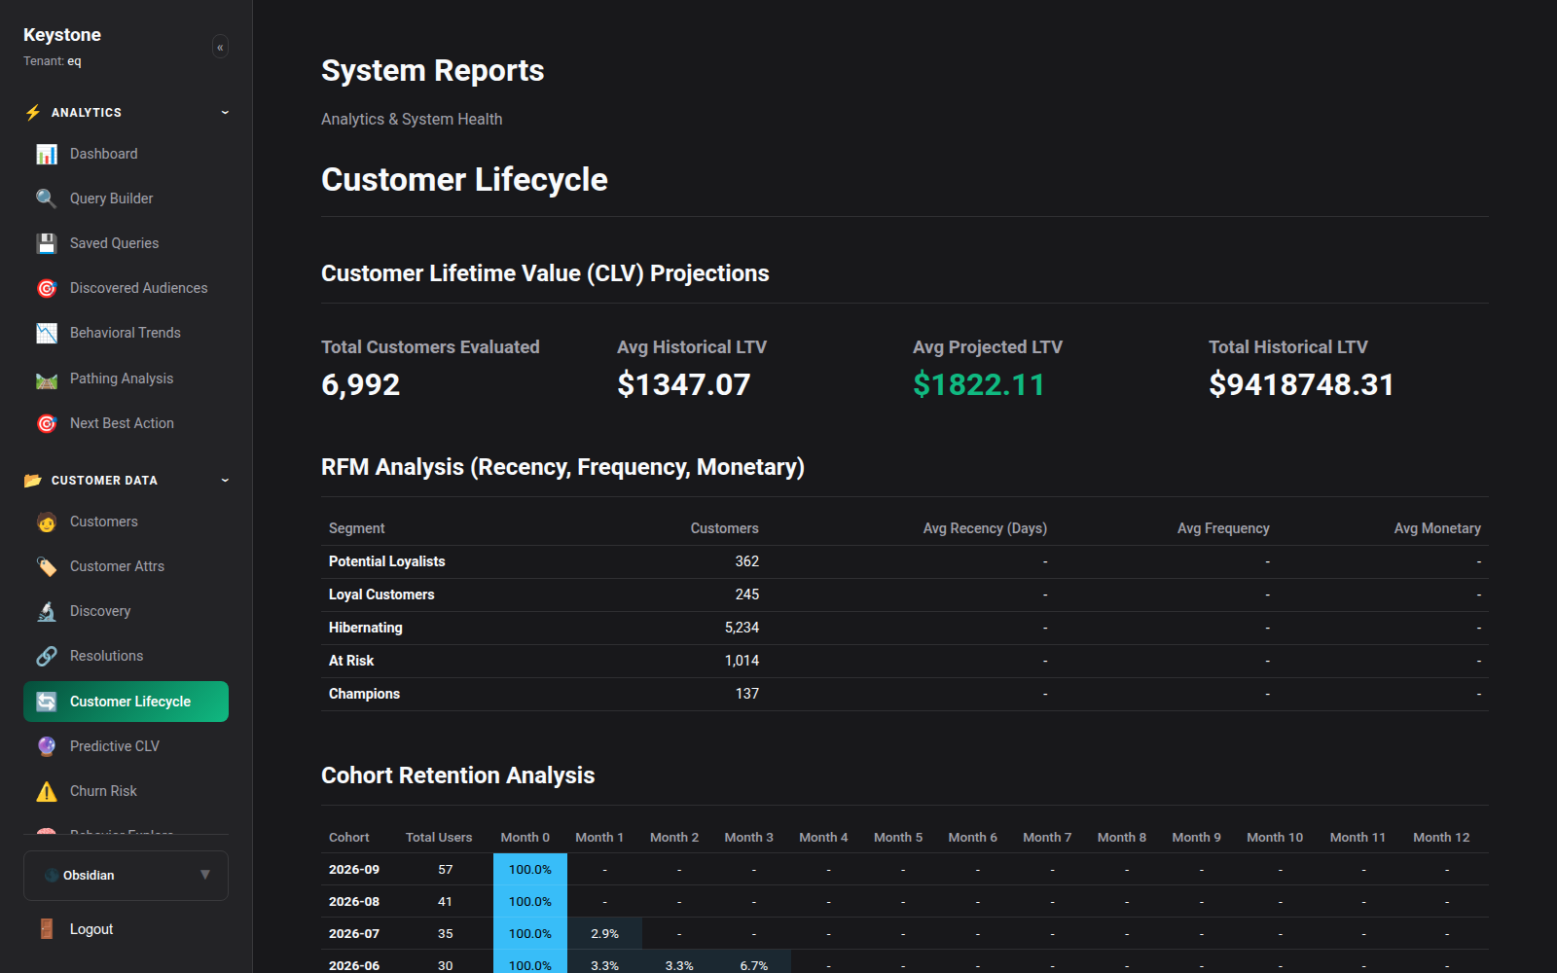Image resolution: width=1557 pixels, height=973 pixels.
Task: Collapse the sidebar with the double-chevron button
Action: tap(220, 47)
